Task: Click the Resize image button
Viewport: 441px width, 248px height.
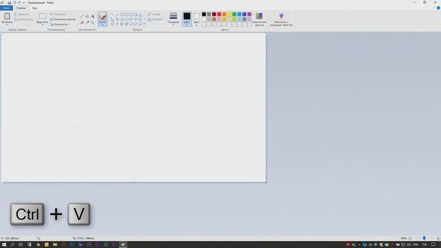Action: tap(63, 19)
